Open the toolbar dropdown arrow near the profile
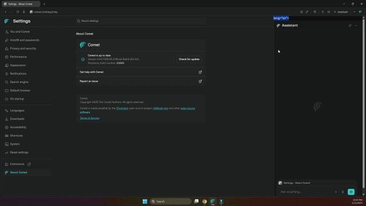Viewport: 366px width, 206px height. pos(355,12)
